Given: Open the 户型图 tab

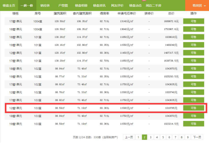Looking at the screenshot, I should point(63,5).
